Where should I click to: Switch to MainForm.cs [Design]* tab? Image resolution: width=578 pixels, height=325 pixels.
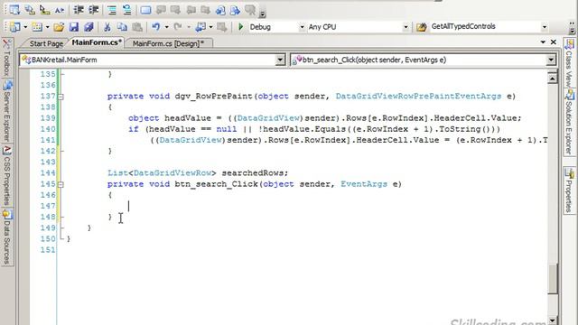coord(168,43)
